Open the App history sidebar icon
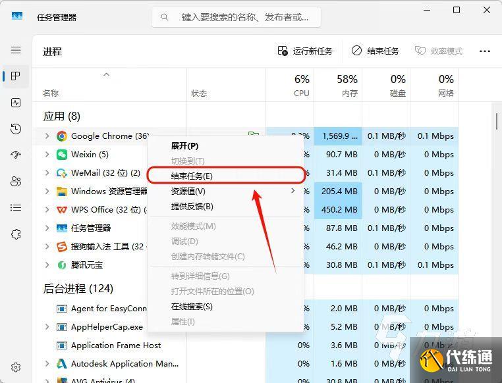This screenshot has height=383, width=502. click(16, 129)
